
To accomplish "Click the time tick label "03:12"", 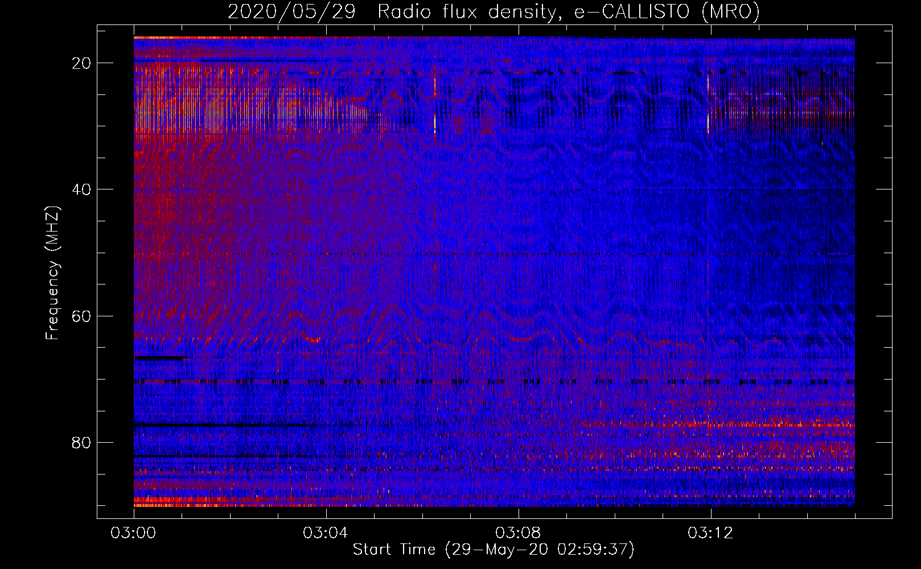I will coord(710,533).
